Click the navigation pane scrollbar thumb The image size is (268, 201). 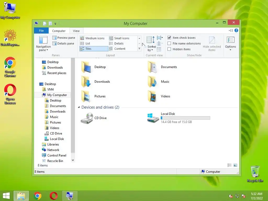click(73, 105)
